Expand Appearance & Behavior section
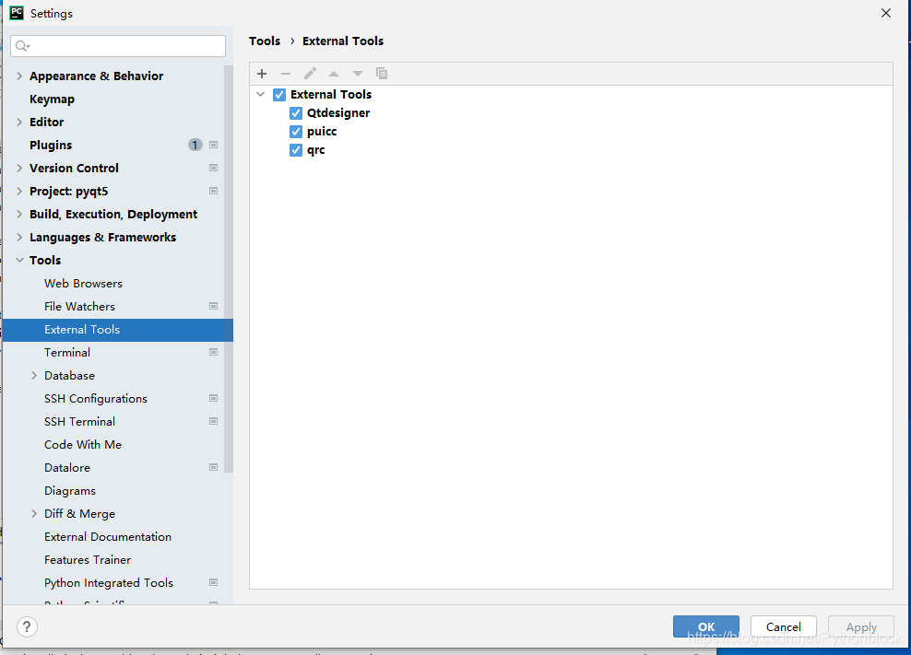The height and width of the screenshot is (655, 911). point(19,76)
